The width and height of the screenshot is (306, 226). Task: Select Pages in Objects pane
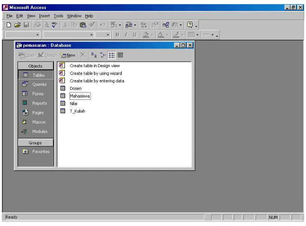click(x=35, y=113)
